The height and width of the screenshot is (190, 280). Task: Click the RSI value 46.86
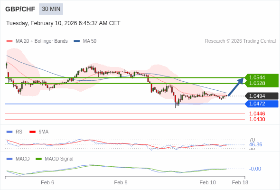[x=255, y=144]
